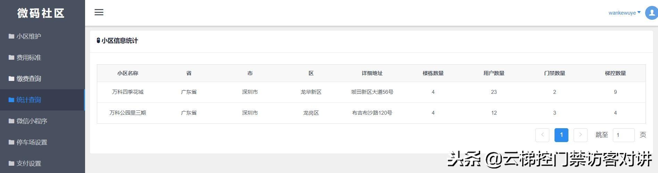Screen dimensions: 658x173
Task: Open the 缴费查询 menu
Action: tap(42, 79)
